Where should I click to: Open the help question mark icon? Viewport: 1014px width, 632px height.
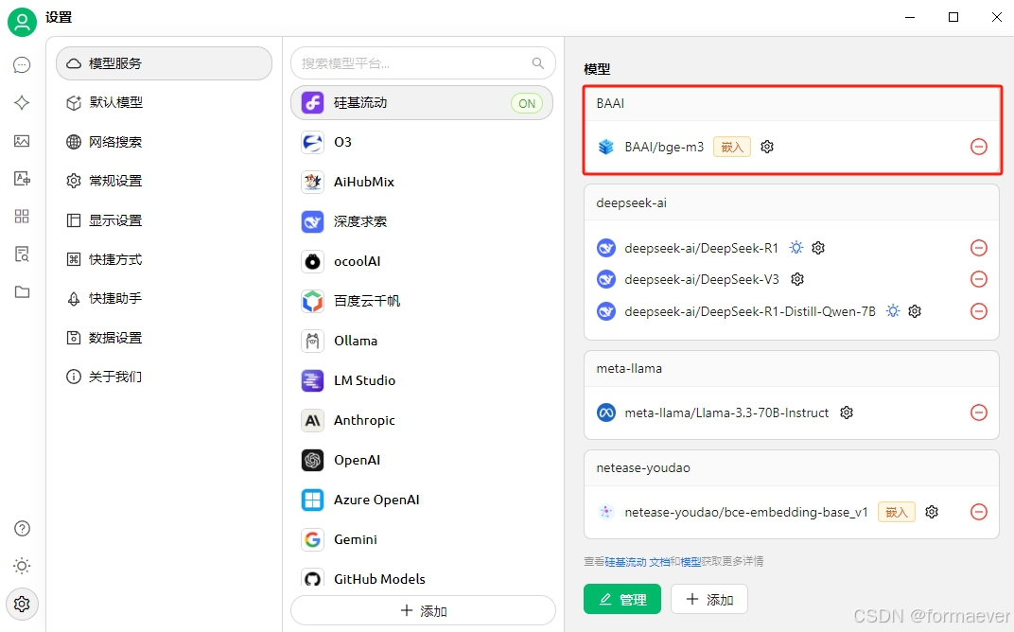pyautogui.click(x=22, y=529)
